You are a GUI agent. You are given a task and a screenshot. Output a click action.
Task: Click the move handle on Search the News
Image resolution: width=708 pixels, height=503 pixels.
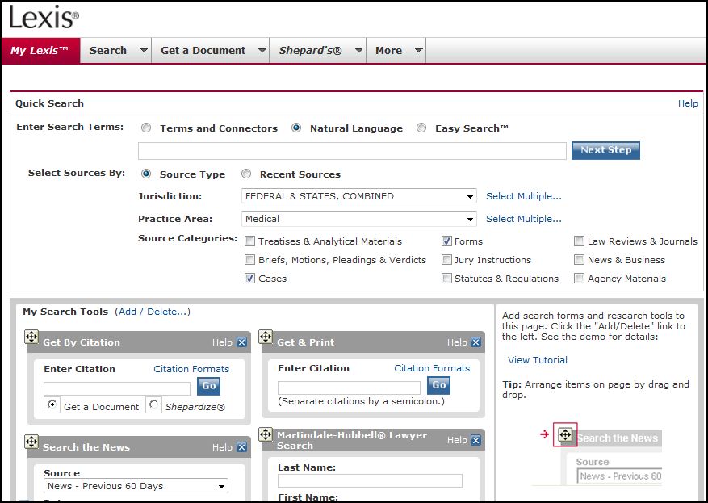[x=31, y=442]
